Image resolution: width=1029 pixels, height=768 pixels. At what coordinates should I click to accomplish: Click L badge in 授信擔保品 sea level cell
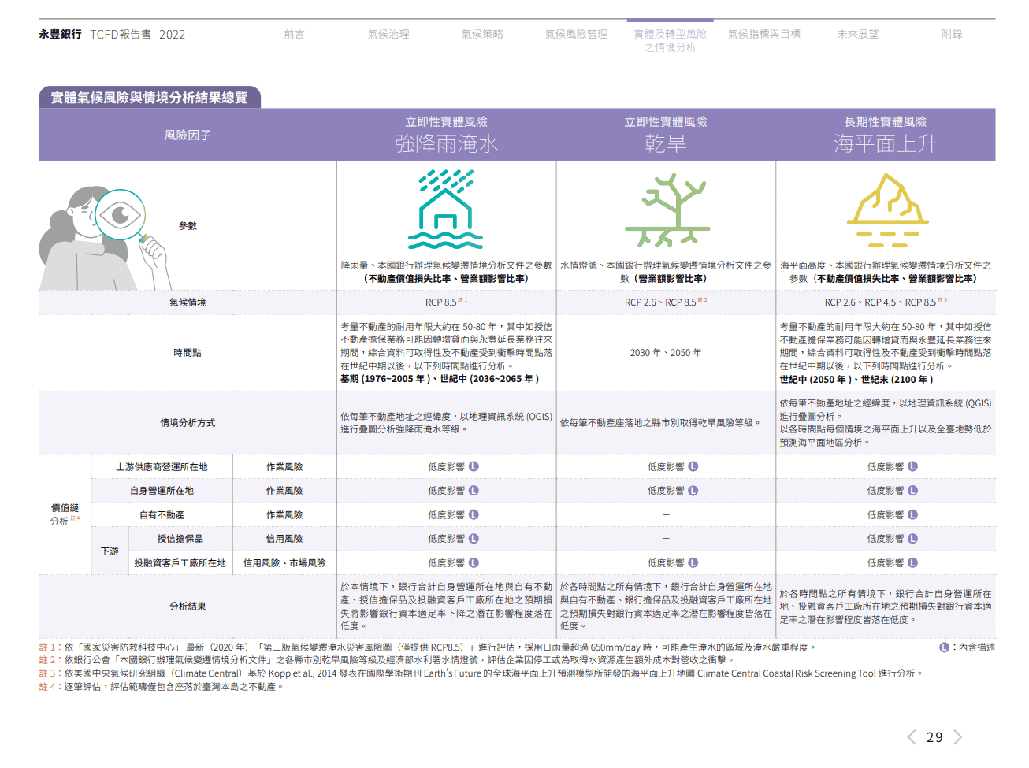point(912,539)
